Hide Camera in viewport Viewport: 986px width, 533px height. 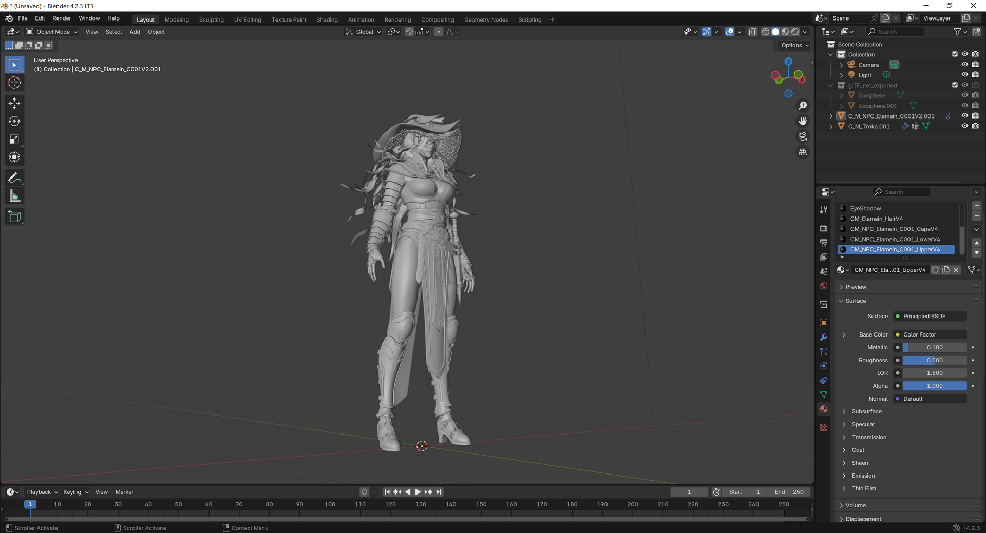pos(965,65)
